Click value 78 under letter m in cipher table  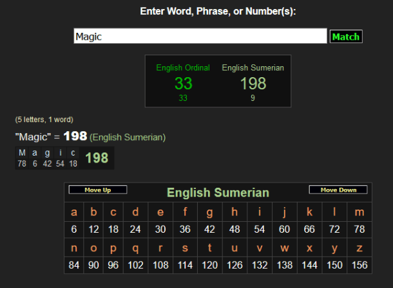point(359,230)
